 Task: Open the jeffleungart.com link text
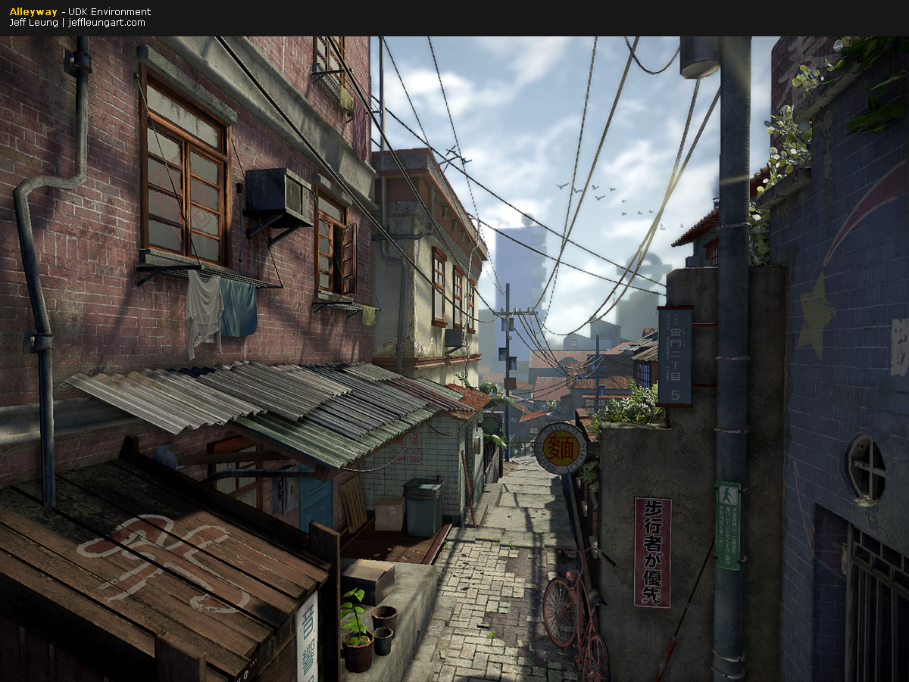coord(106,23)
